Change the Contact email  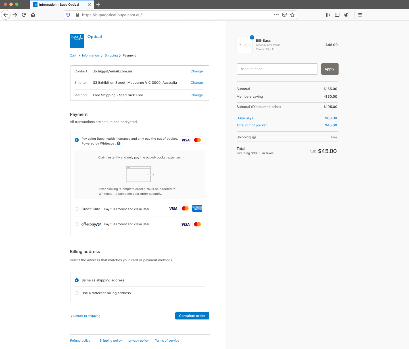[197, 71]
